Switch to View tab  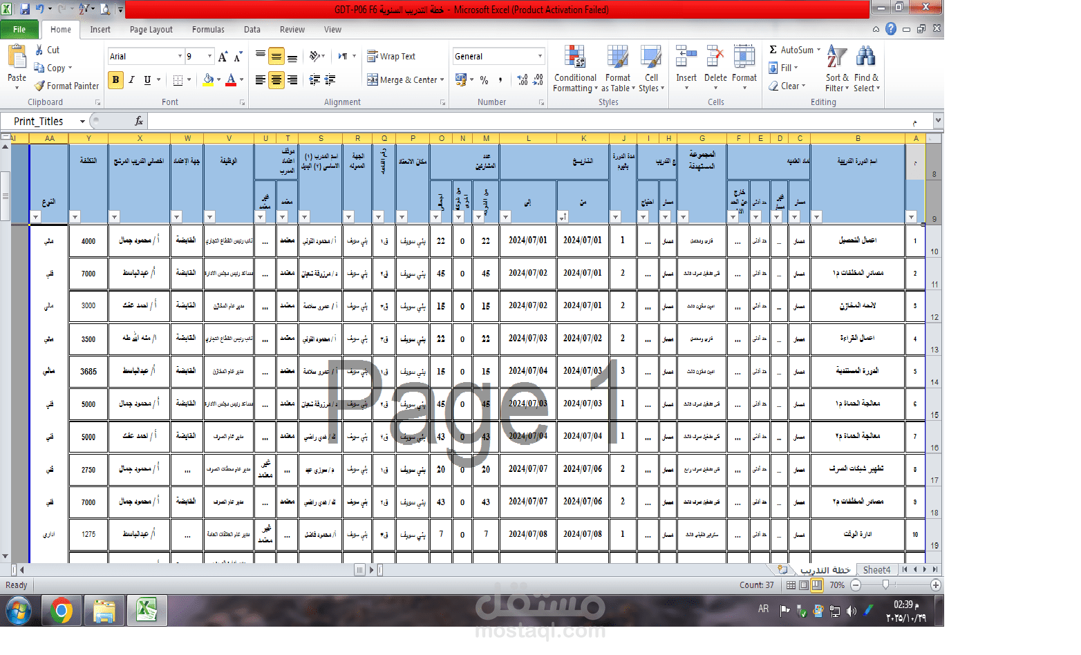[x=332, y=30]
